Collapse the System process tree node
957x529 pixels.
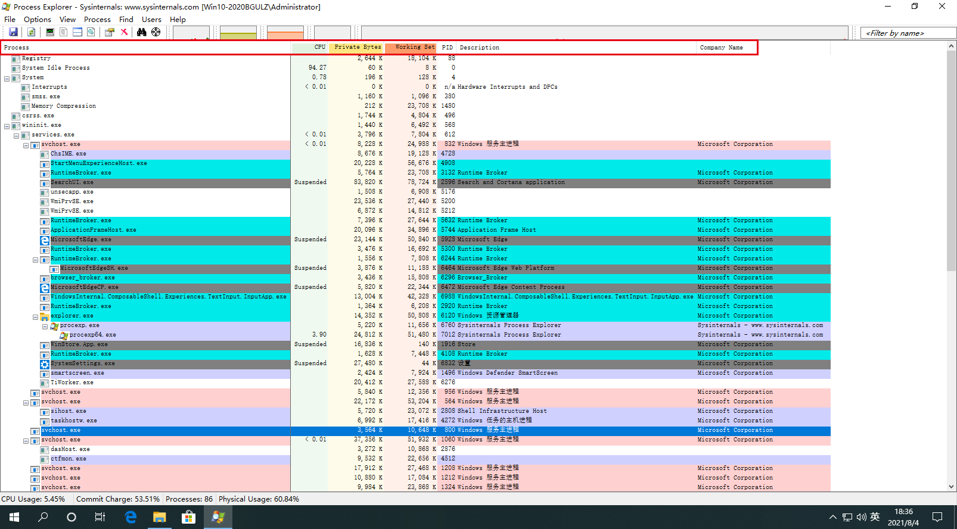[x=7, y=78]
